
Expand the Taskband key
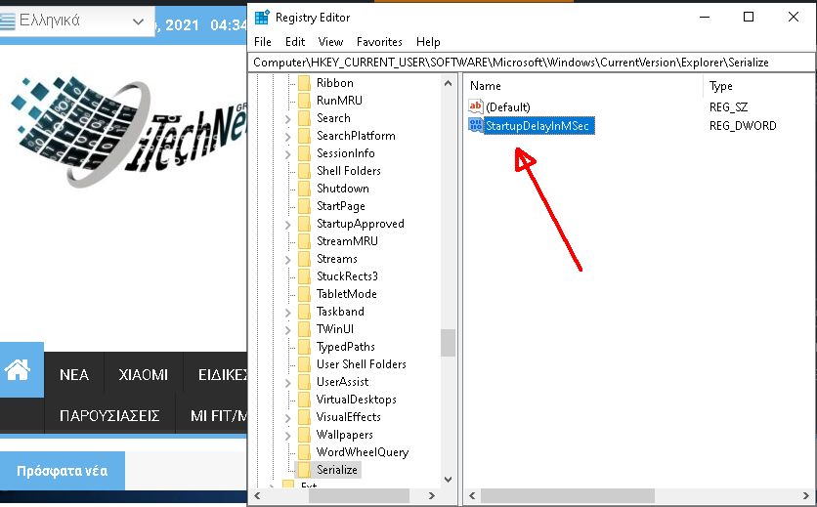pyautogui.click(x=288, y=313)
